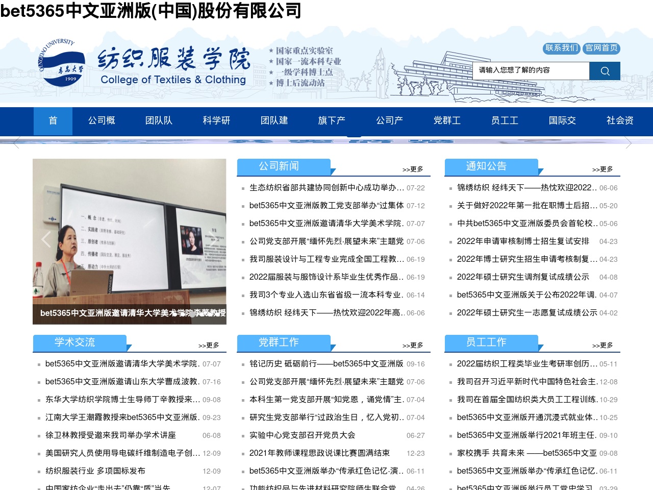This screenshot has height=490, width=653.
Task: Show more items in 党群工作 section
Action: tap(413, 346)
